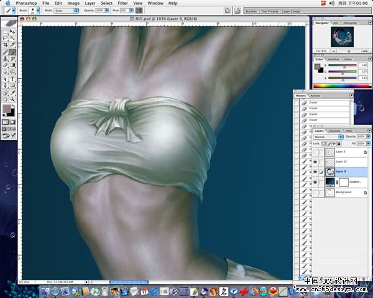Select the Hand tool
Image resolution: width=373 pixels, height=298 pixels.
(x=5, y=99)
